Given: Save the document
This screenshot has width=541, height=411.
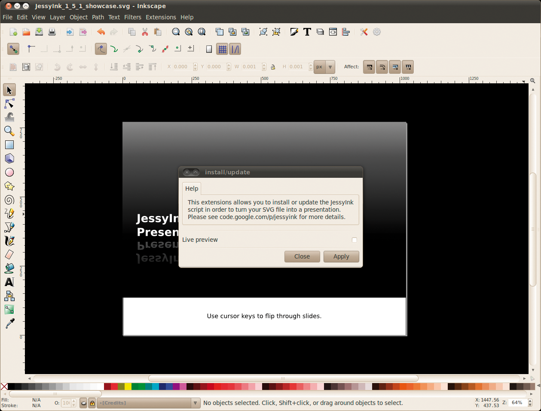Looking at the screenshot, I should point(39,32).
